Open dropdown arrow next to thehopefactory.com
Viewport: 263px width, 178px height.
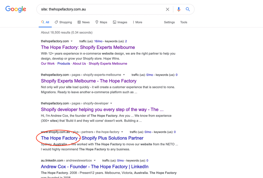[x=72, y=41]
